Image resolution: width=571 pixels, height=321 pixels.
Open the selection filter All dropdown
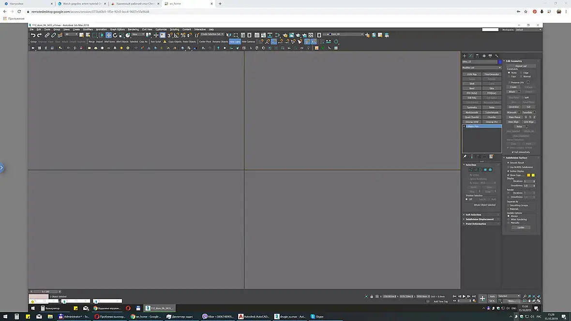tap(71, 34)
